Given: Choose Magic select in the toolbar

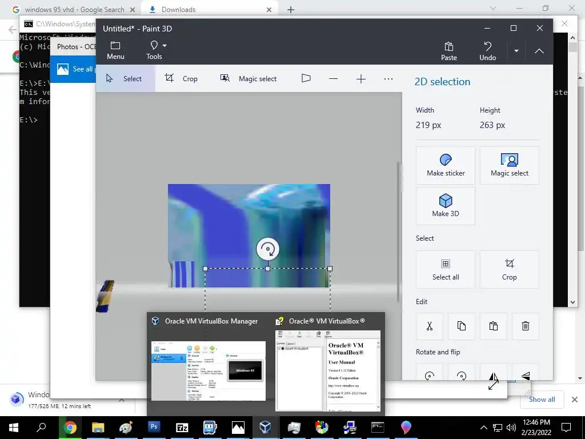Looking at the screenshot, I should pos(249,78).
